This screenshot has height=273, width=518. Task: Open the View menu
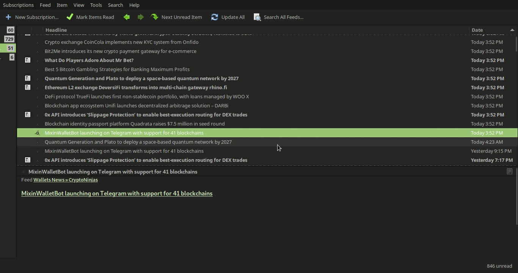79,5
